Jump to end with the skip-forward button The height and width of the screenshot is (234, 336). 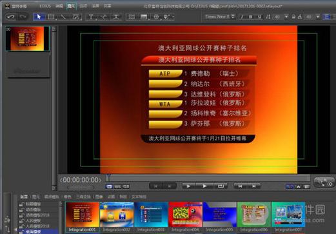click(x=254, y=186)
